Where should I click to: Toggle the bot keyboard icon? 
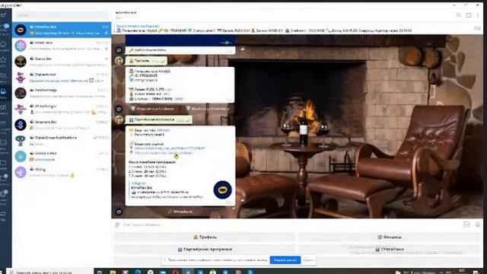[466, 225]
